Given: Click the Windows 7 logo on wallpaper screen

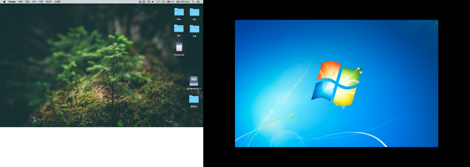Looking at the screenshot, I should [x=336, y=83].
